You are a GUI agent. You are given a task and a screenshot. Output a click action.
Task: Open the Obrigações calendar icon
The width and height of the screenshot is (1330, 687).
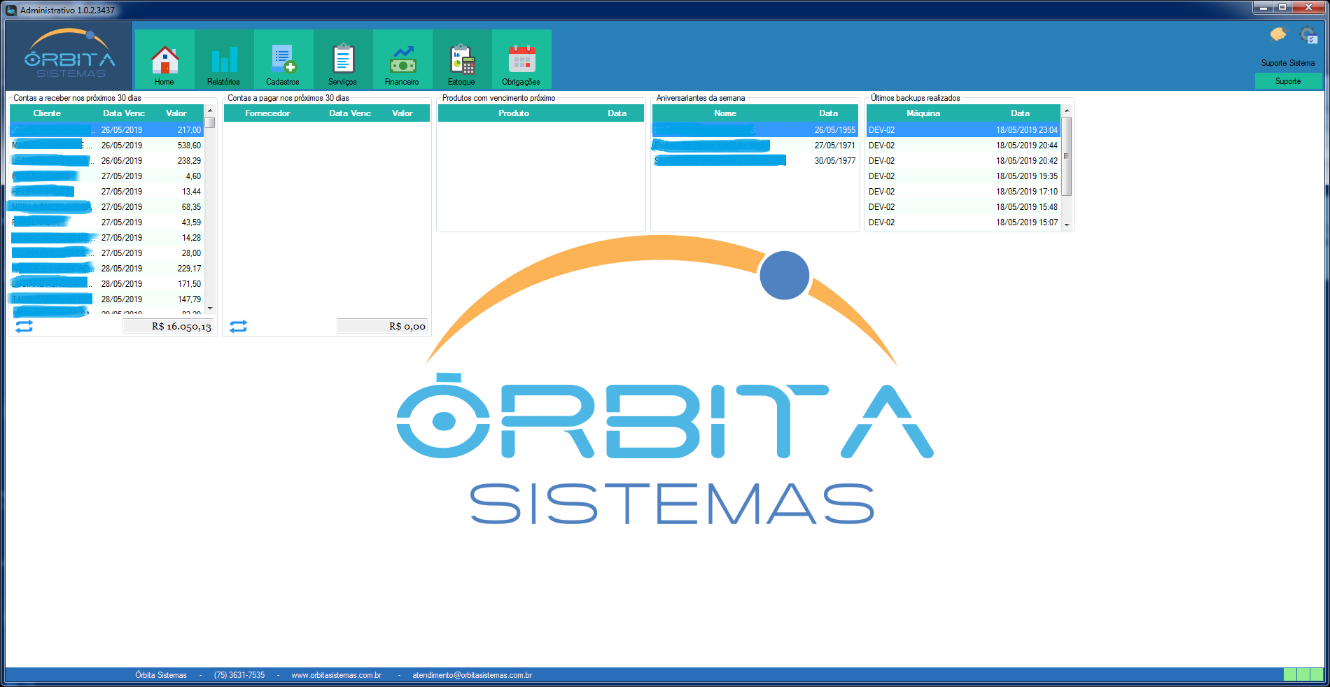coord(521,61)
